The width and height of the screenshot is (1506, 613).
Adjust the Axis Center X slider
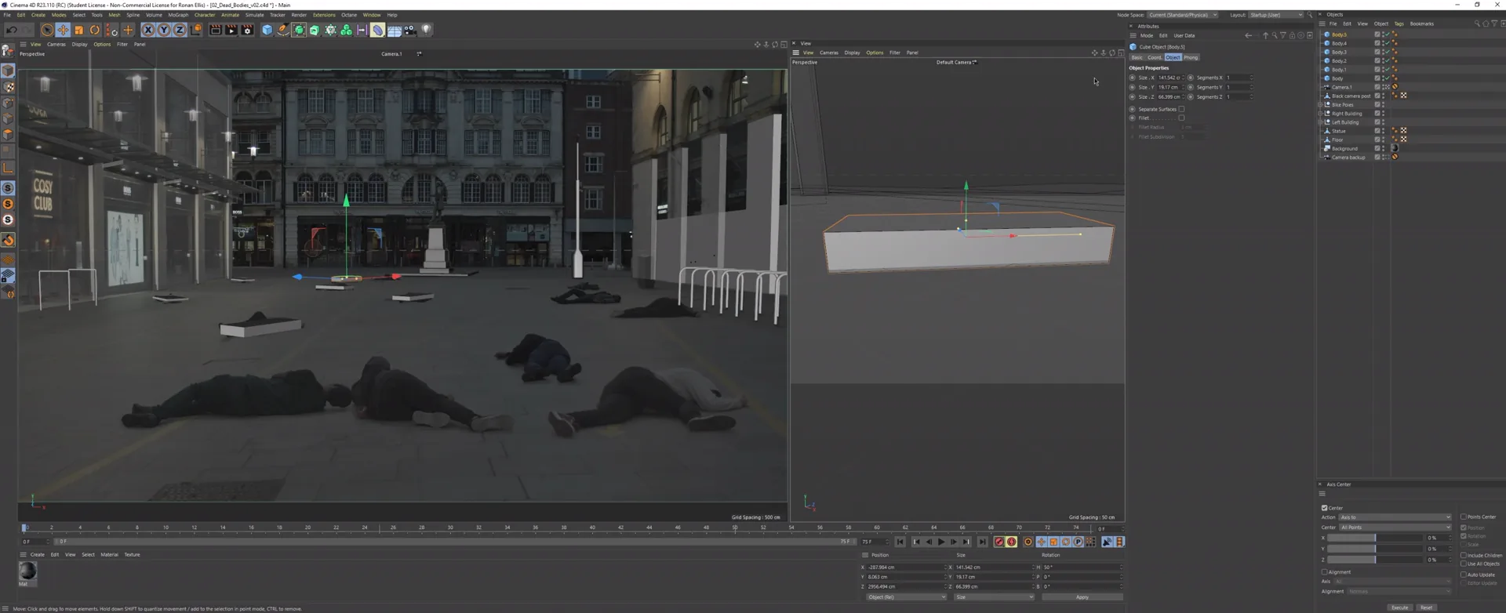tap(1374, 538)
